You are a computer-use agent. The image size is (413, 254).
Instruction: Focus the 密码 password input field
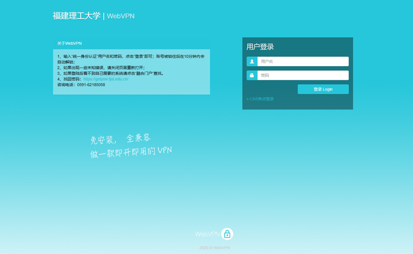tap(303, 75)
